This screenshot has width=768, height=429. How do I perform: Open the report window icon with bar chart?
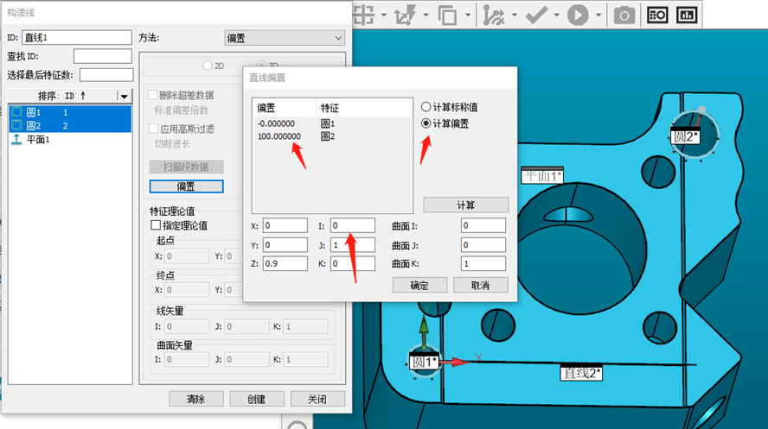click(x=687, y=15)
